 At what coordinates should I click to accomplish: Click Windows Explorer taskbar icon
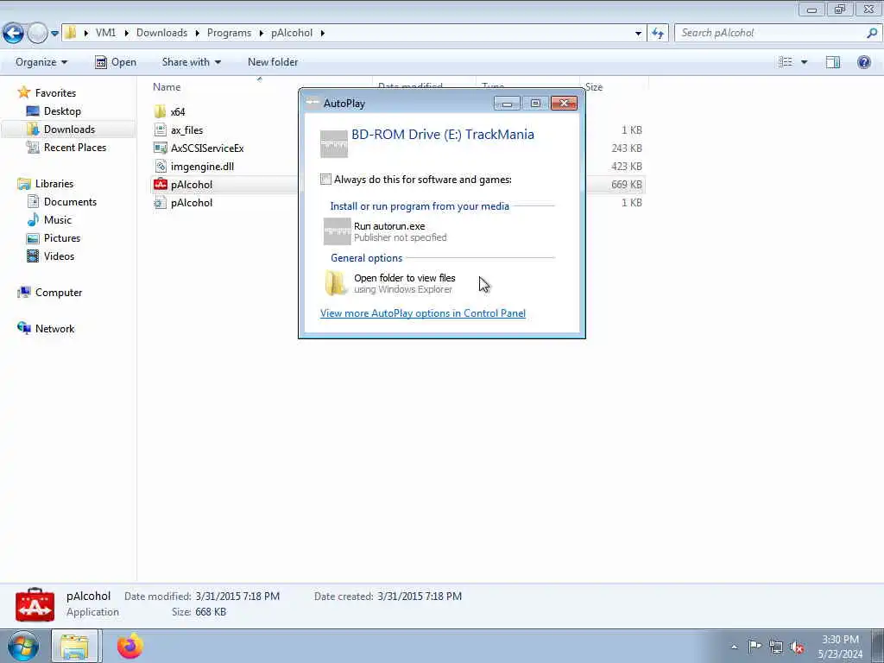coord(74,646)
